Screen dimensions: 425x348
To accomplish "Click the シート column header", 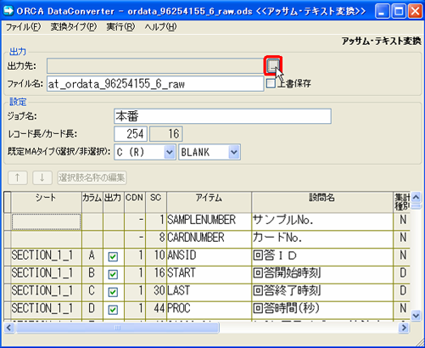I will pos(46,202).
